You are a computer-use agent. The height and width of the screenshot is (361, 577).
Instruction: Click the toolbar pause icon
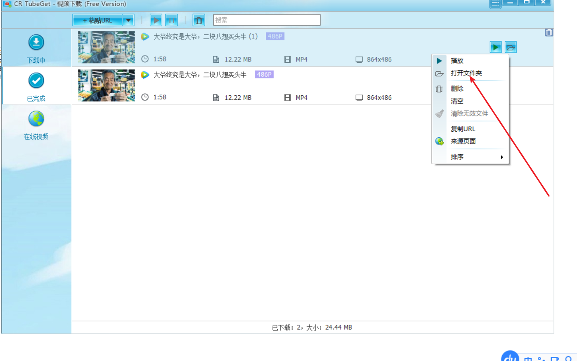[x=171, y=20]
